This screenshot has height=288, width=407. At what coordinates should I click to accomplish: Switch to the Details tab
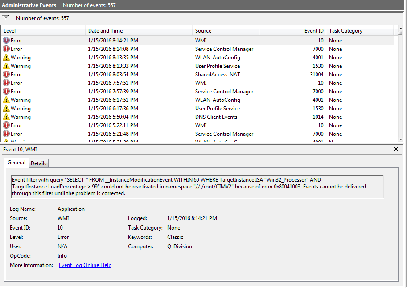pos(38,163)
